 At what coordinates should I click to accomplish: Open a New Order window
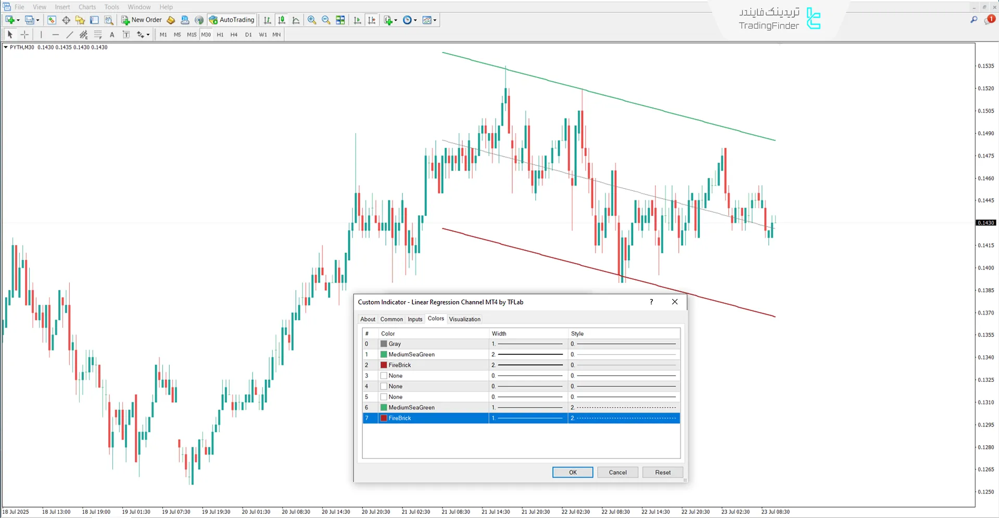click(141, 20)
